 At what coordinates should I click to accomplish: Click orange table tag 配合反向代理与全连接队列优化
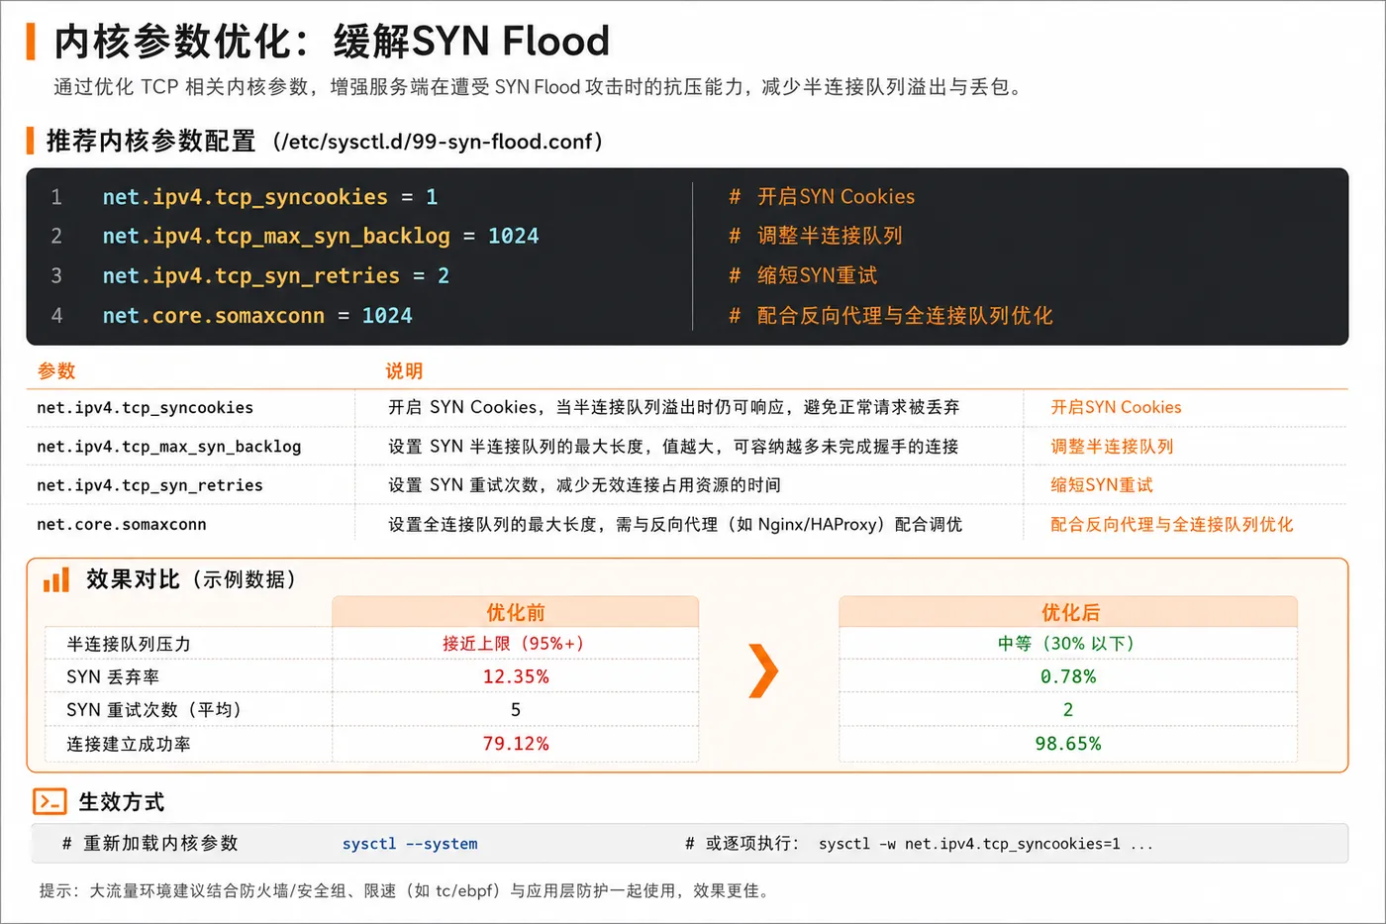pos(1172,524)
